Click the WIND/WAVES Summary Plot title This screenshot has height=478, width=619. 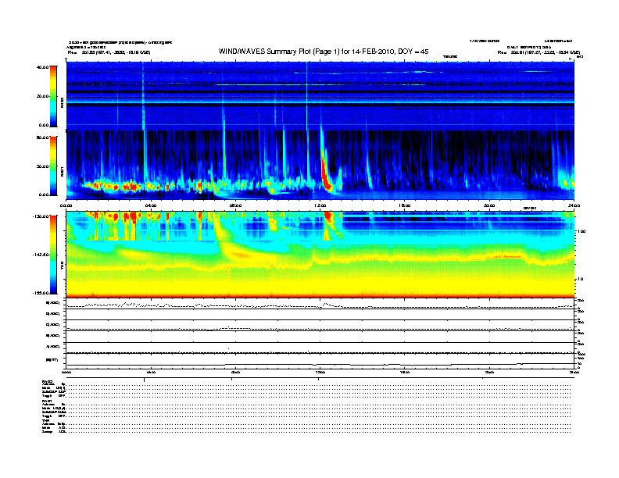coord(312,50)
